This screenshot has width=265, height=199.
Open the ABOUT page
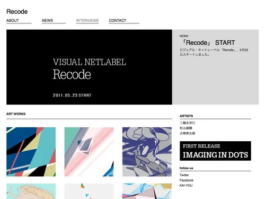(13, 21)
